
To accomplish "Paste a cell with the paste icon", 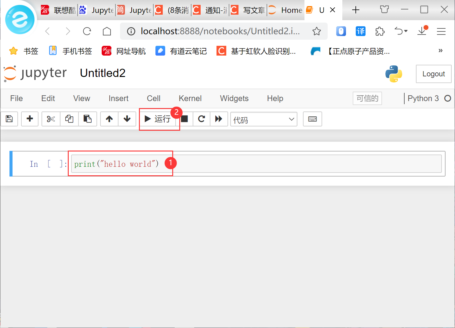I will [88, 119].
